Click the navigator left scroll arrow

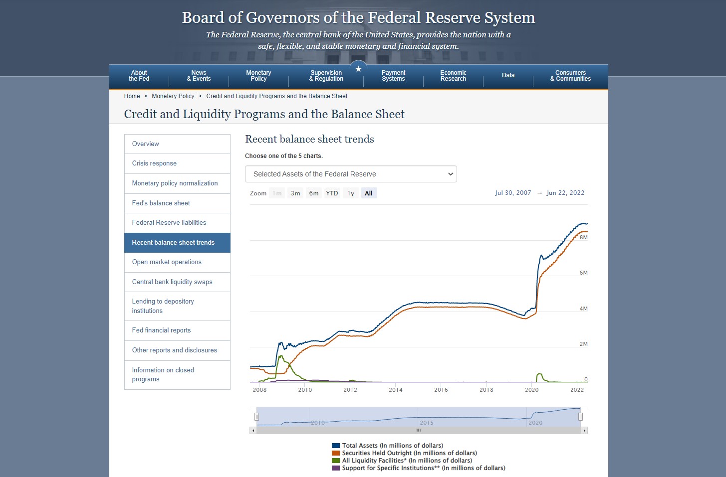(x=253, y=430)
